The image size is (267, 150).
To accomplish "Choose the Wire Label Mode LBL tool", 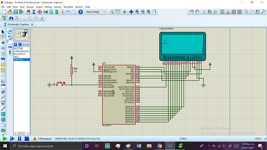I will pyautogui.click(x=3, y=48).
